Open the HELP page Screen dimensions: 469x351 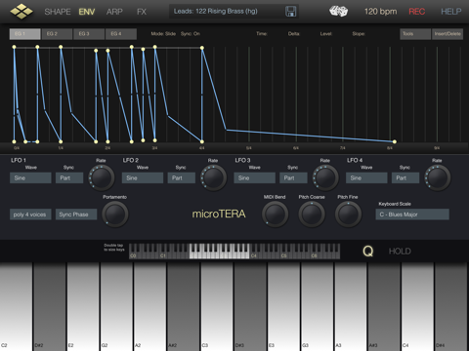(451, 12)
